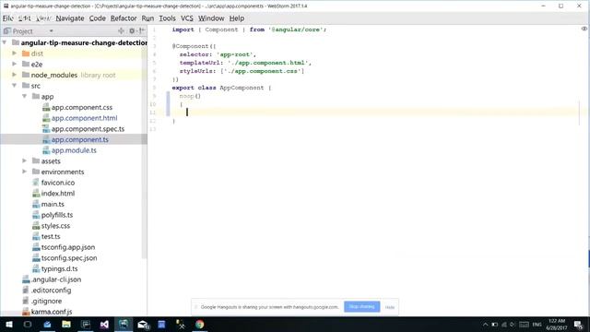The width and height of the screenshot is (590, 332).
Task: Select app.component.css in project tree
Action: pos(82,107)
